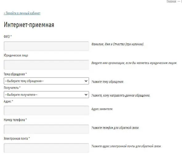The width and height of the screenshot is (182, 154).
Task: Expand the "Выберите получателя" dropdown list
Action: [x=46, y=95]
